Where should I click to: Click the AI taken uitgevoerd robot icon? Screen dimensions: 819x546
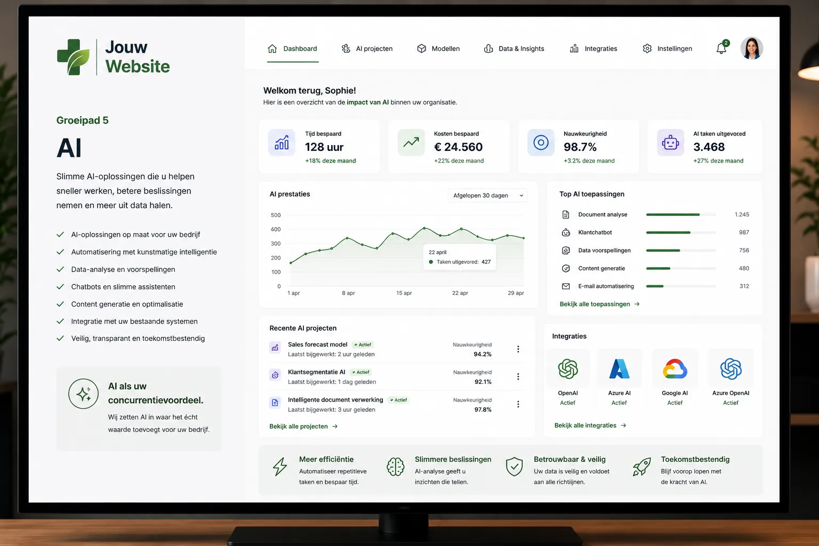tap(670, 143)
